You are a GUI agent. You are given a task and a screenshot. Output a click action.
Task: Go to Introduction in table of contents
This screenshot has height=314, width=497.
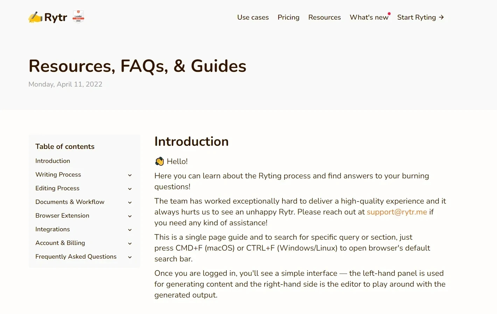click(x=52, y=161)
